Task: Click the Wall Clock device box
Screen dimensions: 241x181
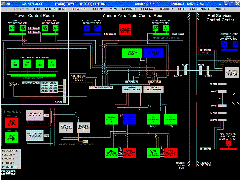Action: (x=30, y=83)
